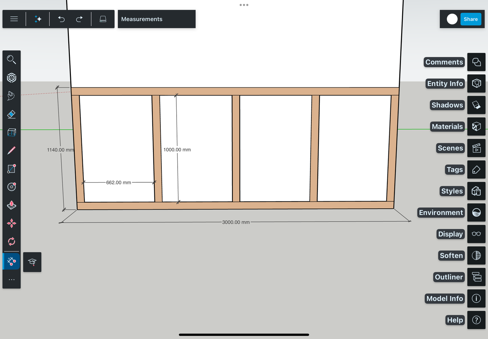488x339 pixels.
Task: Select the Lasso selection tool
Action: (11, 96)
